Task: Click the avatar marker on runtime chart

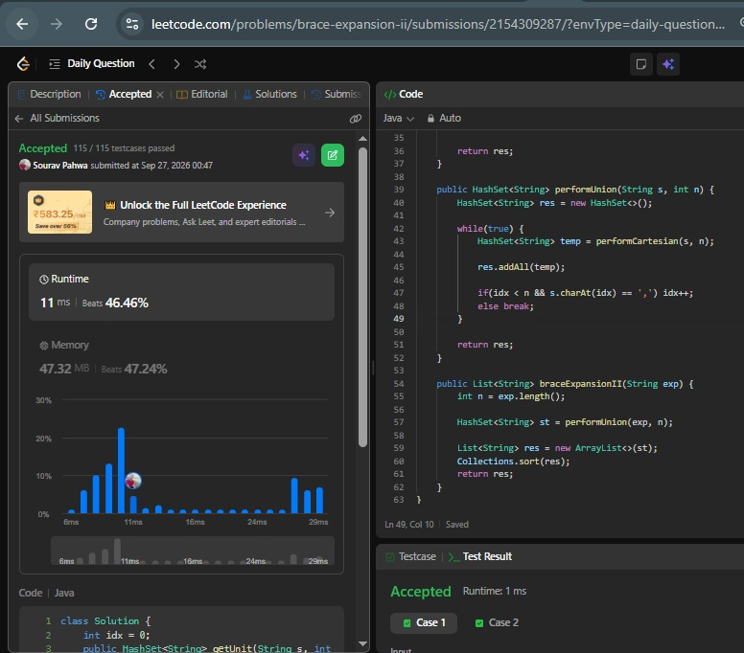Action: click(133, 481)
